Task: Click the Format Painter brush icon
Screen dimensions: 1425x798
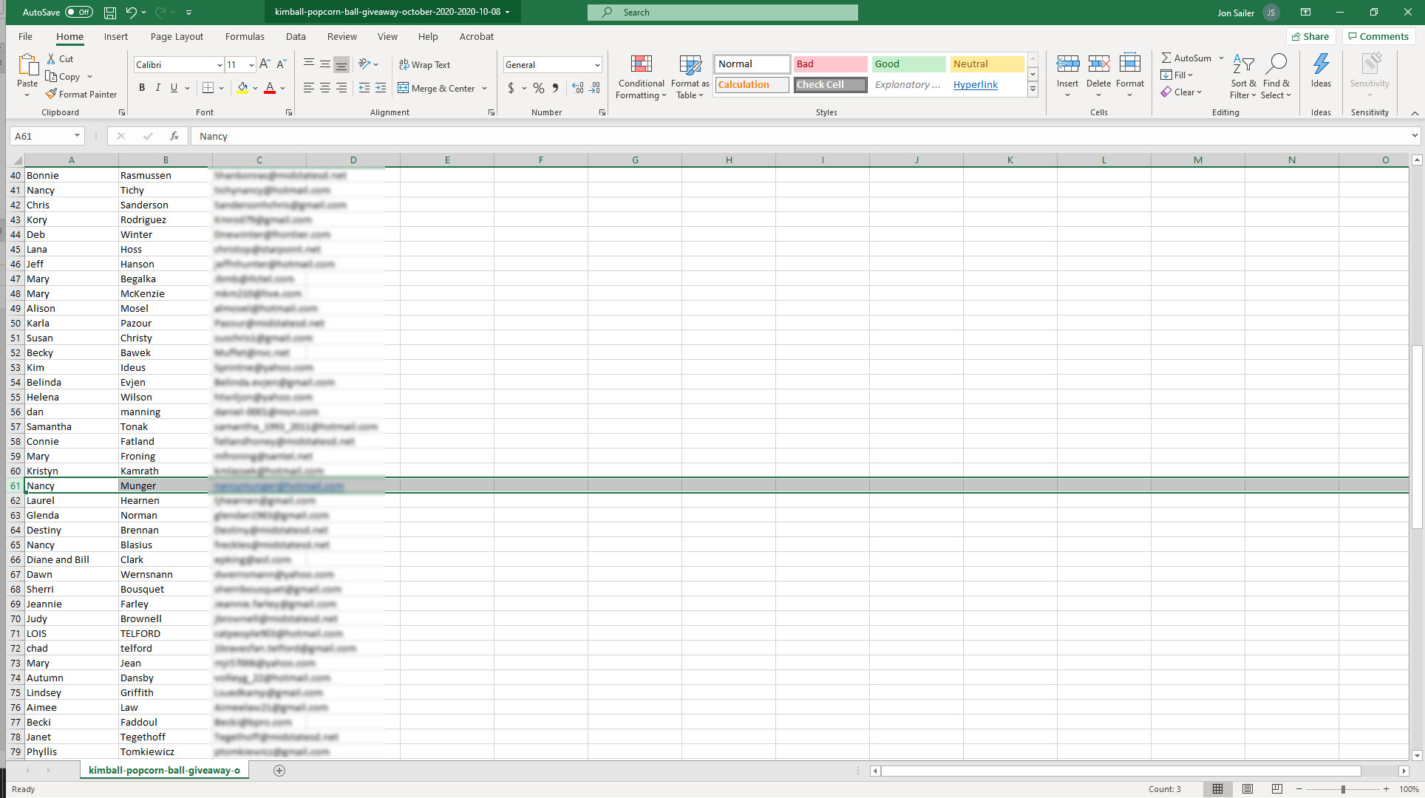Action: pos(51,95)
